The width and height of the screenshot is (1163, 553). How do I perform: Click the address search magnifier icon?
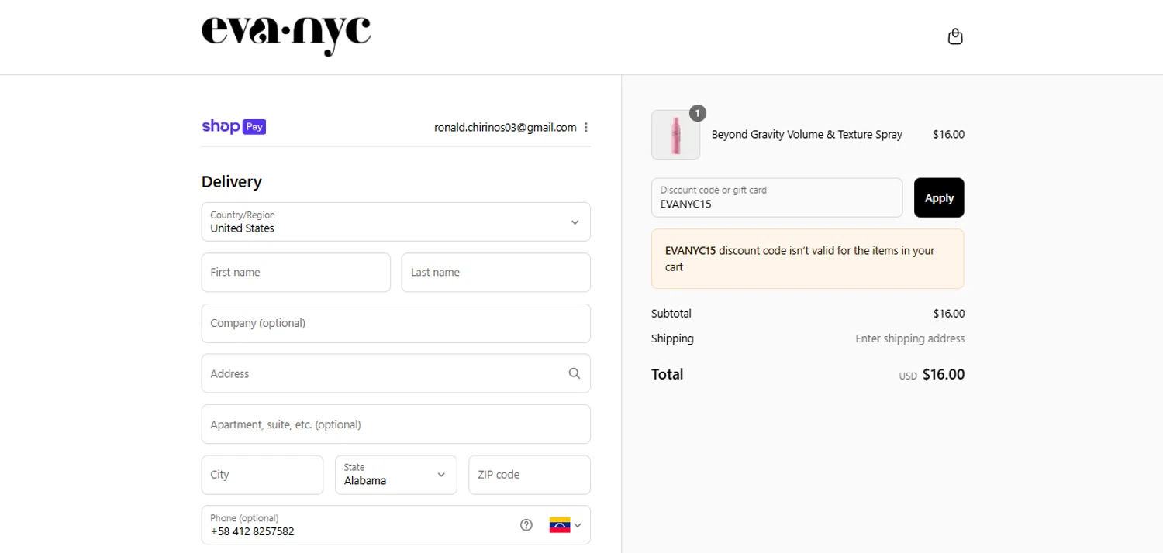pyautogui.click(x=575, y=373)
